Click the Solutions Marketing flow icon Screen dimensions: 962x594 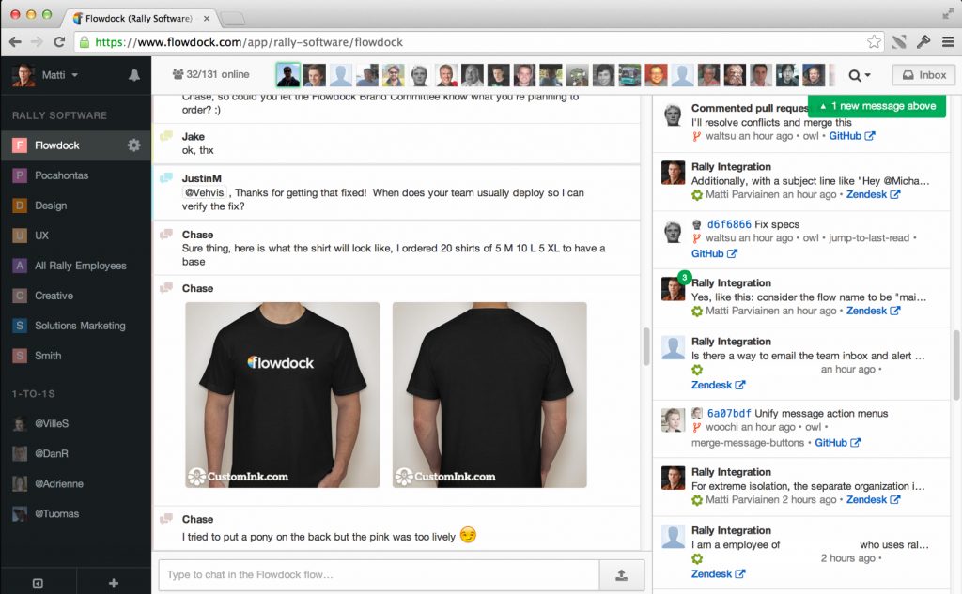click(x=20, y=326)
